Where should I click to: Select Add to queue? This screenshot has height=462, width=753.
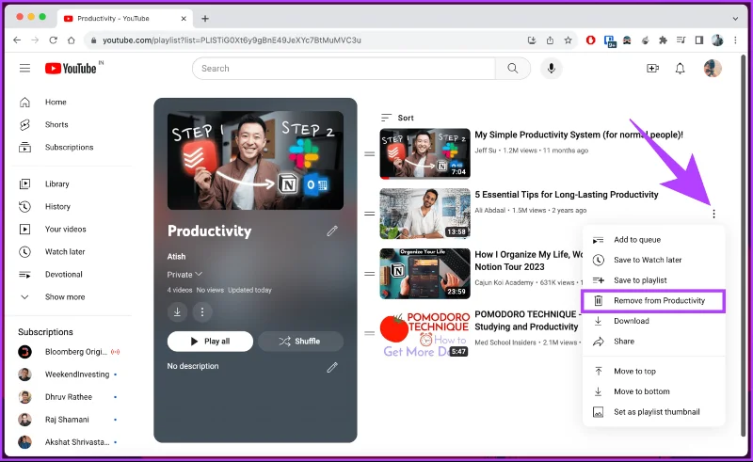tap(653, 240)
